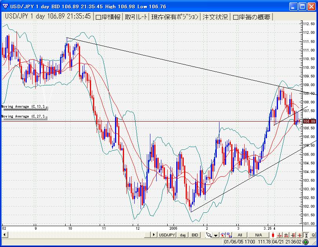Close the USD/JPY chart window
The width and height of the screenshot is (318, 247).
pos(311,7)
